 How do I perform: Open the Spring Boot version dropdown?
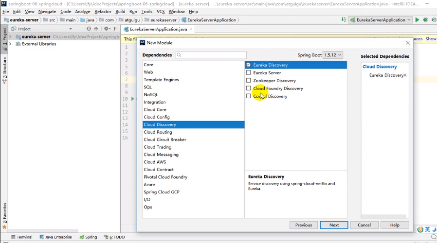[332, 55]
